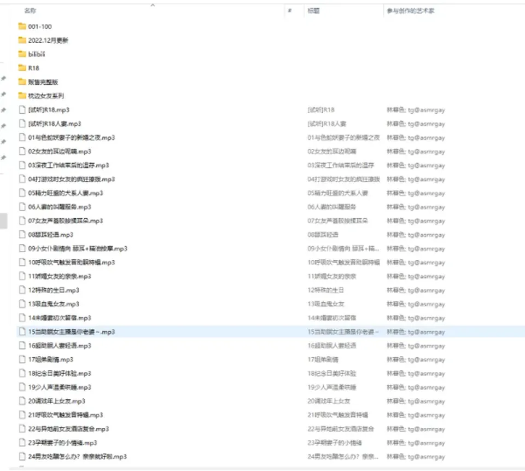Click the # column header
This screenshot has height=471, width=525.
290,11
